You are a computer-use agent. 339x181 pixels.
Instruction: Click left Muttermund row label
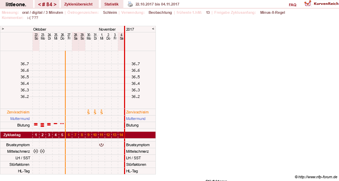(20, 119)
